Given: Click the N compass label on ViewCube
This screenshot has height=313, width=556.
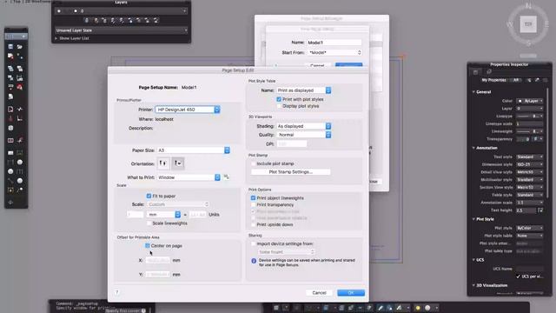Looking at the screenshot, I should [x=528, y=6].
